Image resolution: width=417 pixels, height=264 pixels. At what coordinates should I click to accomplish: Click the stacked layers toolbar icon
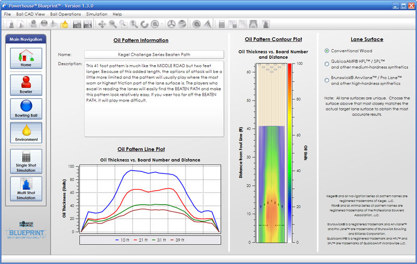click(x=54, y=24)
